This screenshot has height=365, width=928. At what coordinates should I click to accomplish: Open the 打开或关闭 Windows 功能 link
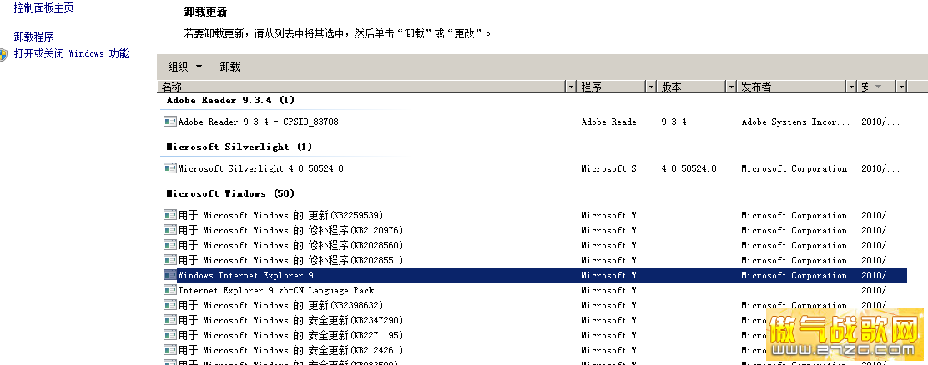pos(71,53)
